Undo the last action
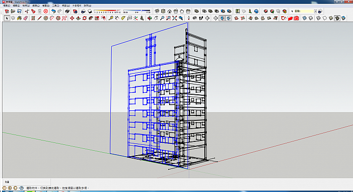 pyautogui.click(x=53, y=11)
